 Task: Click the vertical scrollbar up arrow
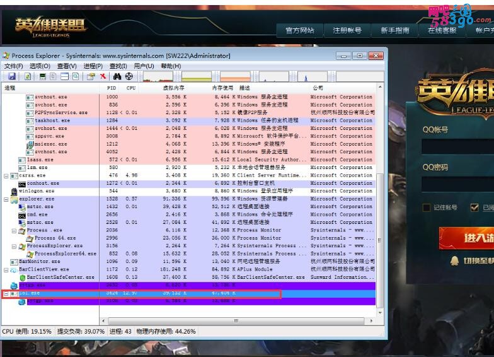pos(381,87)
